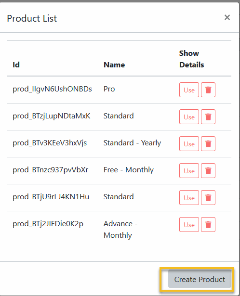Select id prod_BTnzc937pvVbXr
The image size is (240, 296).
click(50, 170)
